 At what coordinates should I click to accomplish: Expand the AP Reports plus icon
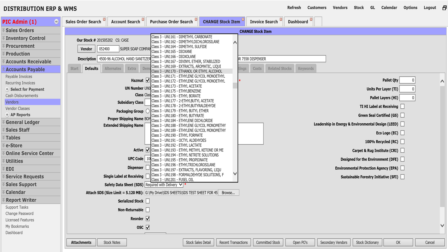(7, 115)
